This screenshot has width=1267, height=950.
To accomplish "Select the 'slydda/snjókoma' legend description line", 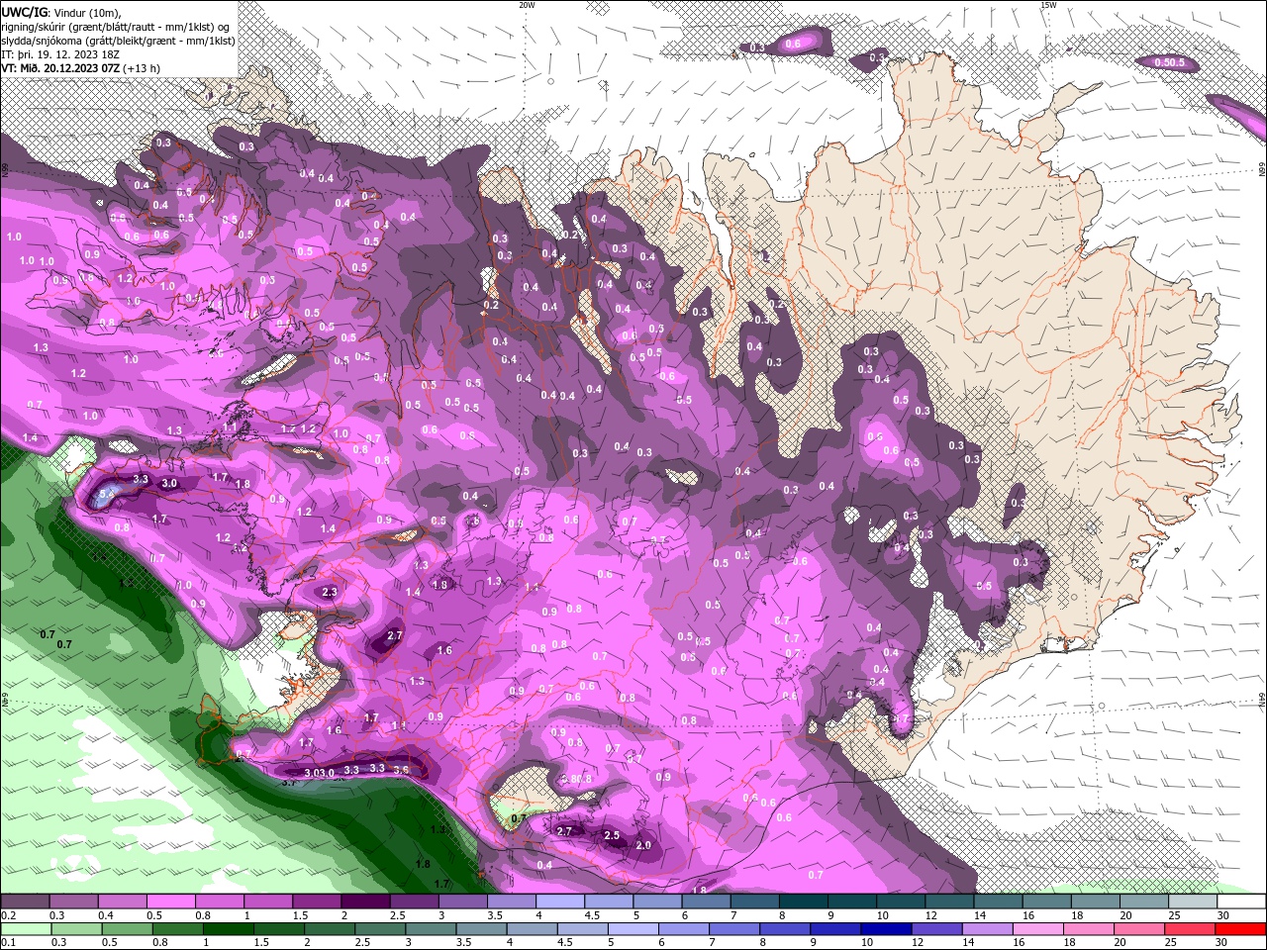I will 118,41.
